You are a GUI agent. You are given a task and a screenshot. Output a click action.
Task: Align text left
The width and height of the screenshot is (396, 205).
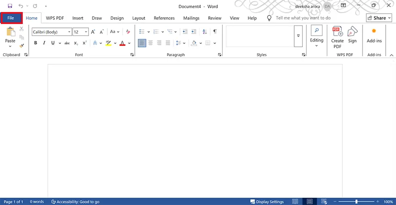[142, 43]
